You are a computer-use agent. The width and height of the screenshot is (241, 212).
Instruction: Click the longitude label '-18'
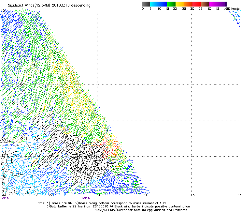coord(191,195)
